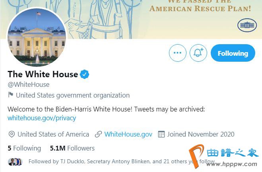This screenshot has height=172, width=262.
Task: Click the blue verified checkmark badge
Action: pos(85,74)
